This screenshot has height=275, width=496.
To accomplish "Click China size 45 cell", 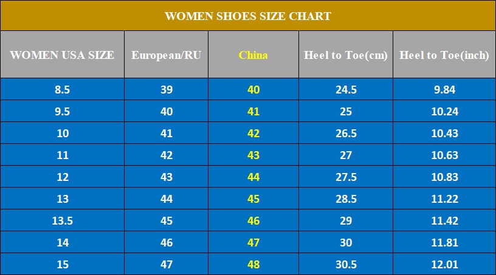I will (253, 199).
